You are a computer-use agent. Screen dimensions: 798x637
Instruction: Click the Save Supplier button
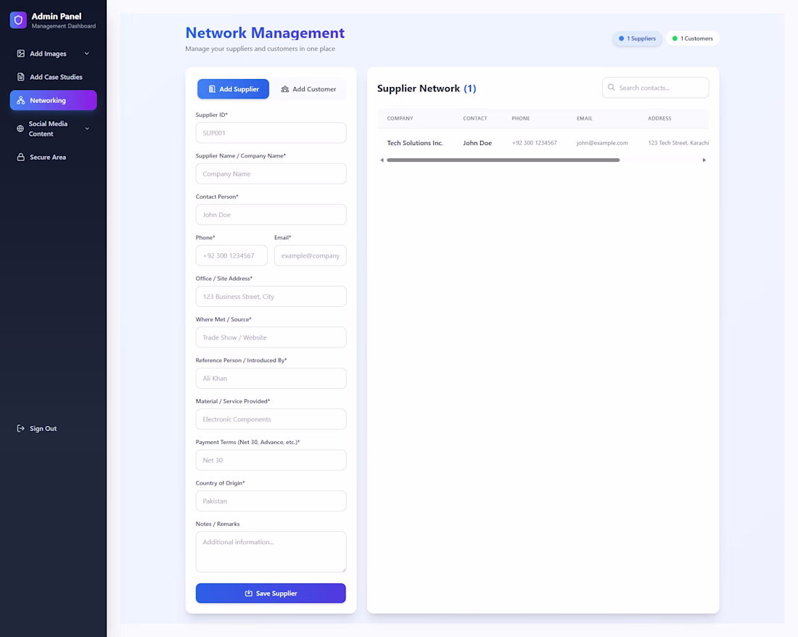271,593
